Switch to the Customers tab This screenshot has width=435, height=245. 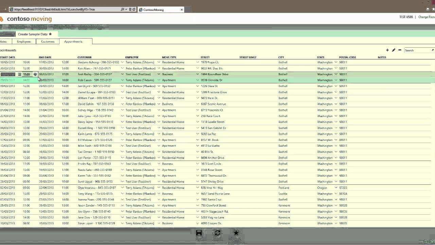(x=48, y=42)
